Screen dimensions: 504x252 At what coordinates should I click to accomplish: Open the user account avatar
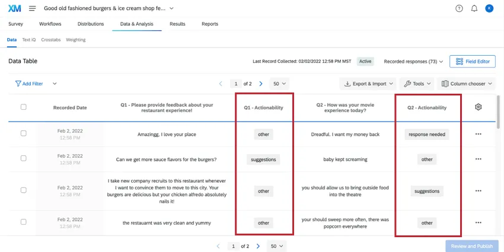point(489,8)
